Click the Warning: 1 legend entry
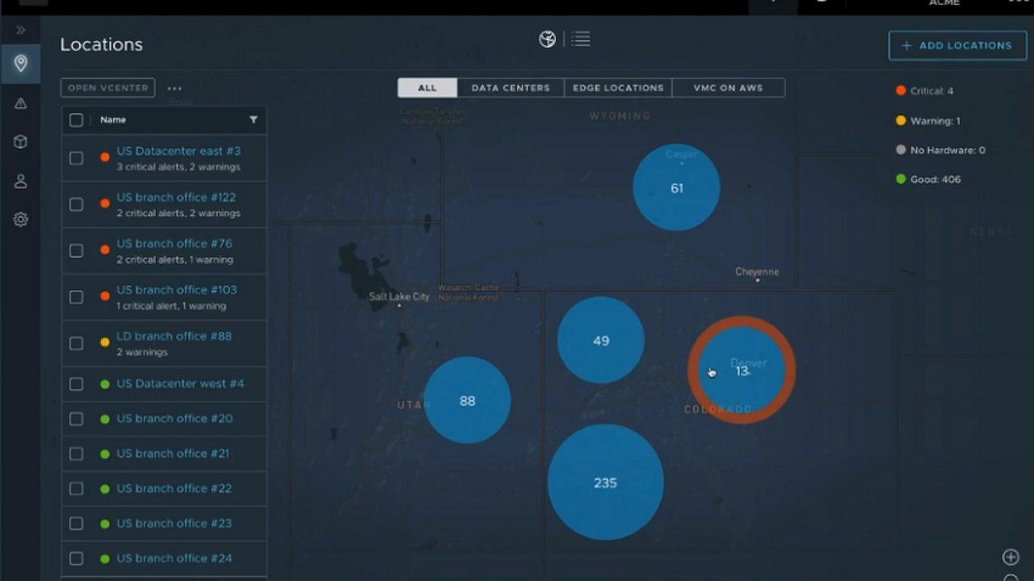This screenshot has width=1034, height=581. click(x=927, y=121)
